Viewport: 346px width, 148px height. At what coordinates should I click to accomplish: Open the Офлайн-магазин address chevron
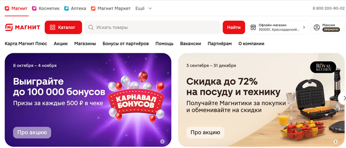[304, 27]
